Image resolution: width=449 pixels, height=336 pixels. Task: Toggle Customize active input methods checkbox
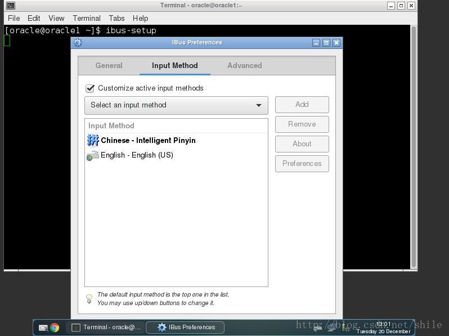pyautogui.click(x=90, y=88)
